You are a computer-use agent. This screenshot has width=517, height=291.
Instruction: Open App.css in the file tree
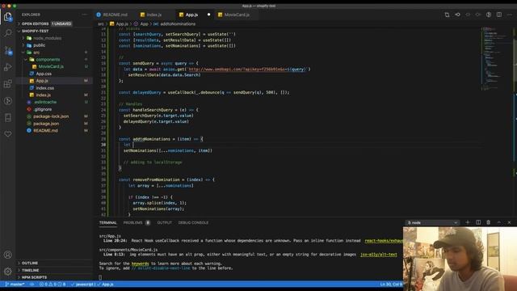point(44,74)
